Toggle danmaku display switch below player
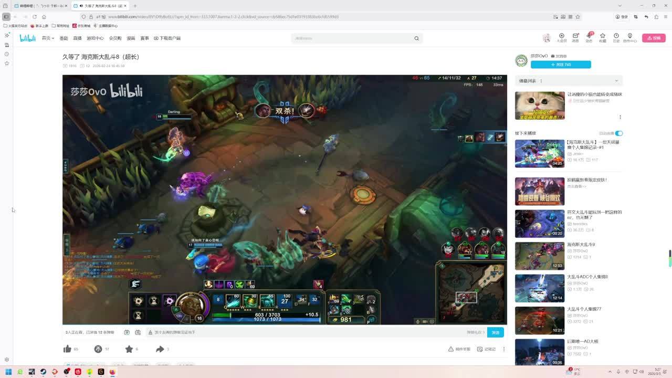The width and height of the screenshot is (672, 378). pos(127,332)
